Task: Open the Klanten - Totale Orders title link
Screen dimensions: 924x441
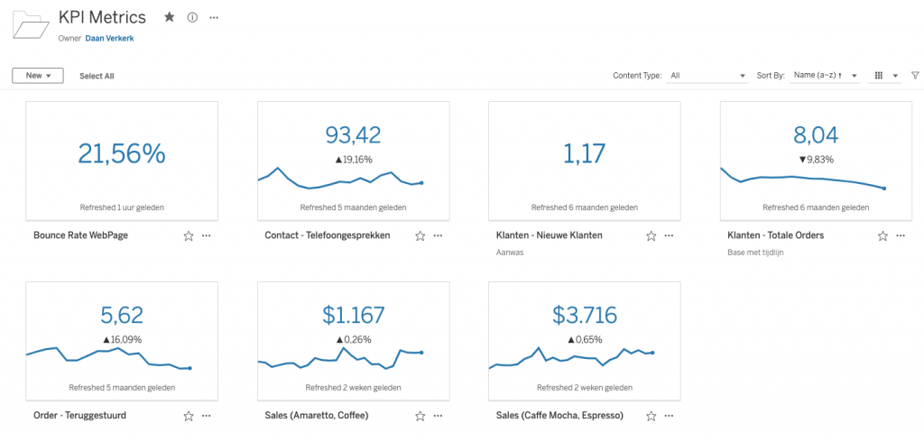Action: (x=775, y=235)
